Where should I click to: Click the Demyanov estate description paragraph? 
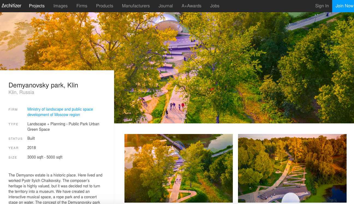pyautogui.click(x=56, y=189)
